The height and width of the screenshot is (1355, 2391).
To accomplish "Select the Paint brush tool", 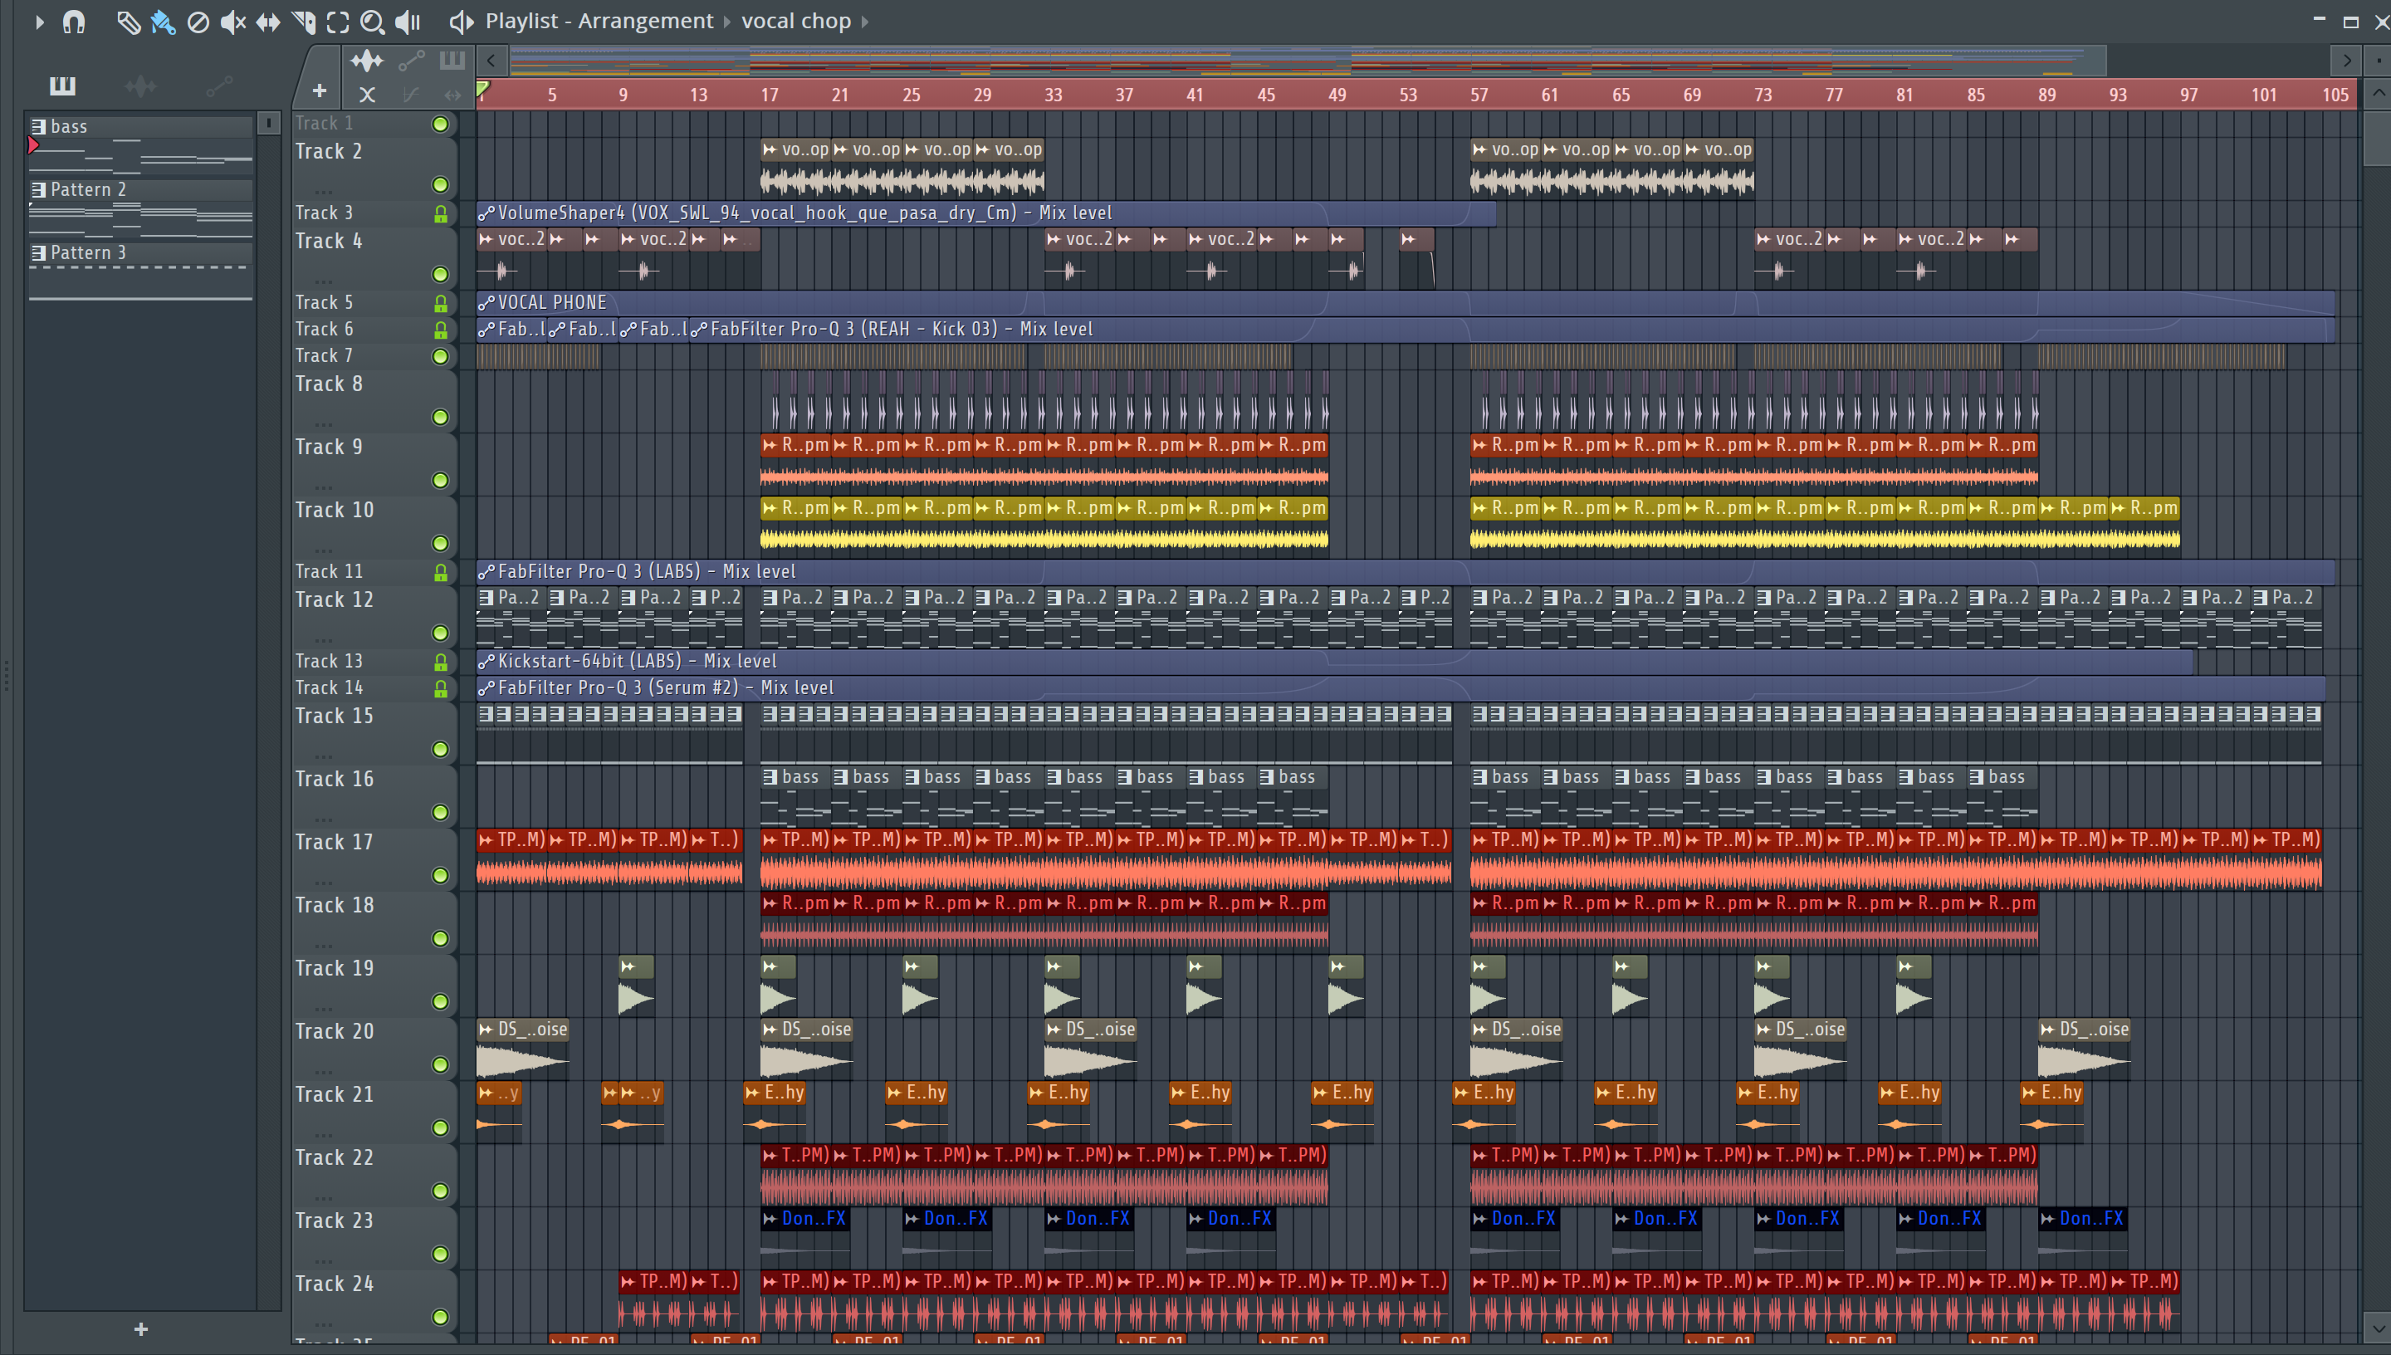I will click(x=163, y=22).
